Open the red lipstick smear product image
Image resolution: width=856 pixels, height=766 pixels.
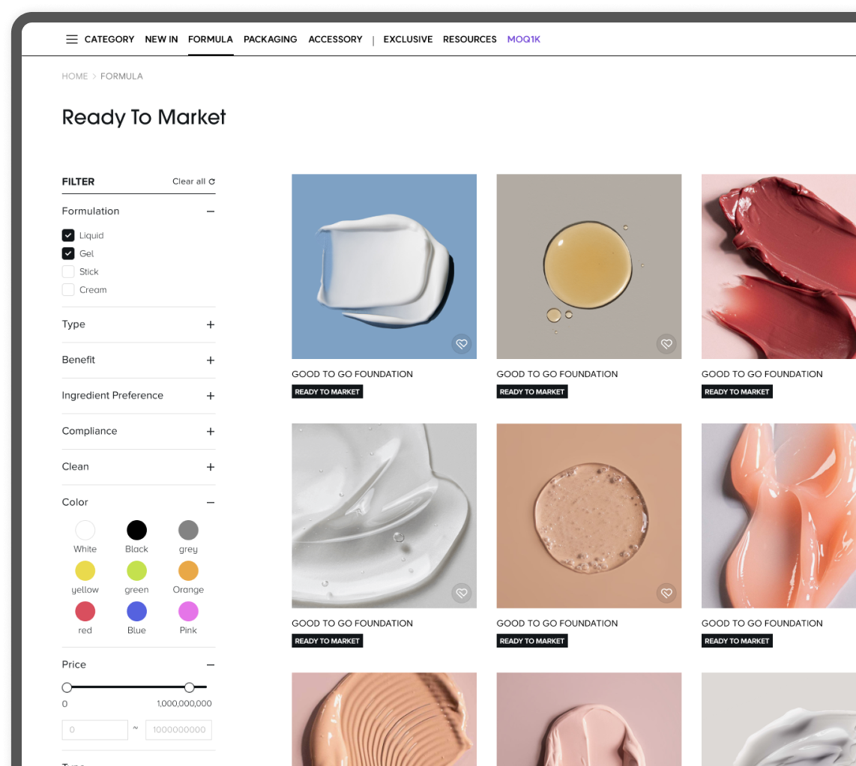(779, 266)
